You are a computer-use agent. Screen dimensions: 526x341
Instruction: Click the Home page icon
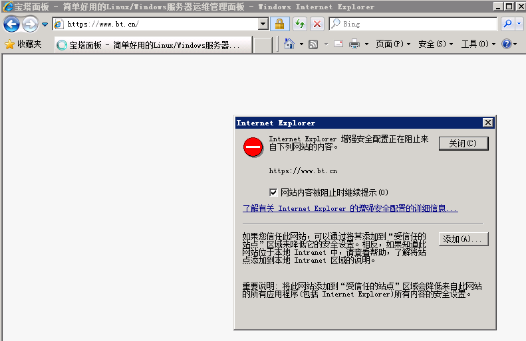289,44
